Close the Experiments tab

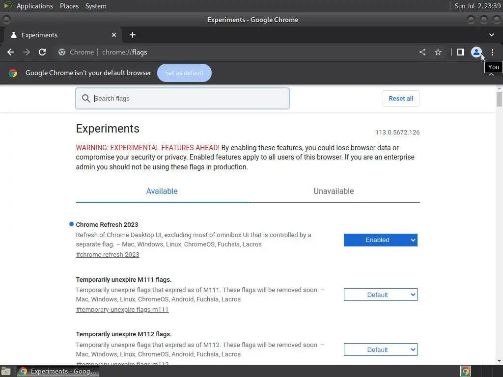[114, 35]
